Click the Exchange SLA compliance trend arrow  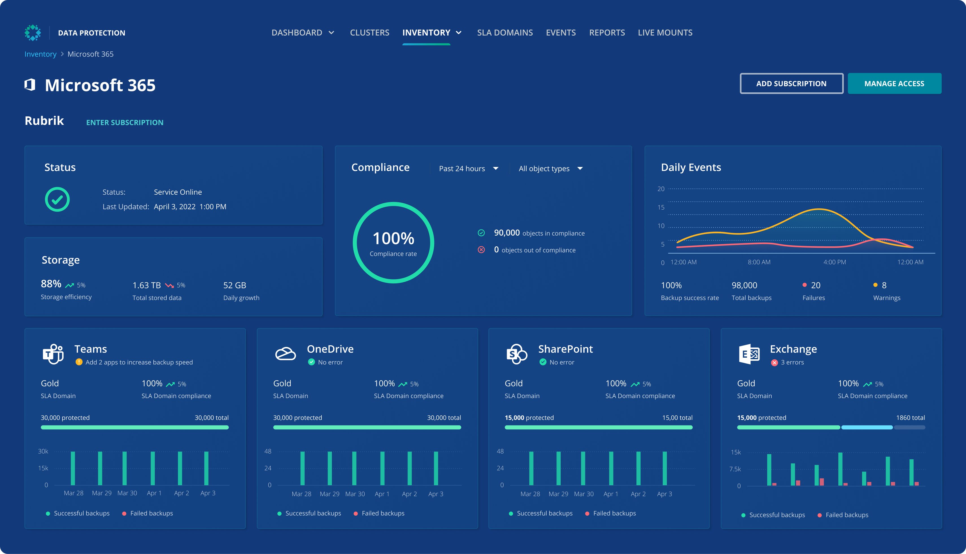pos(867,384)
